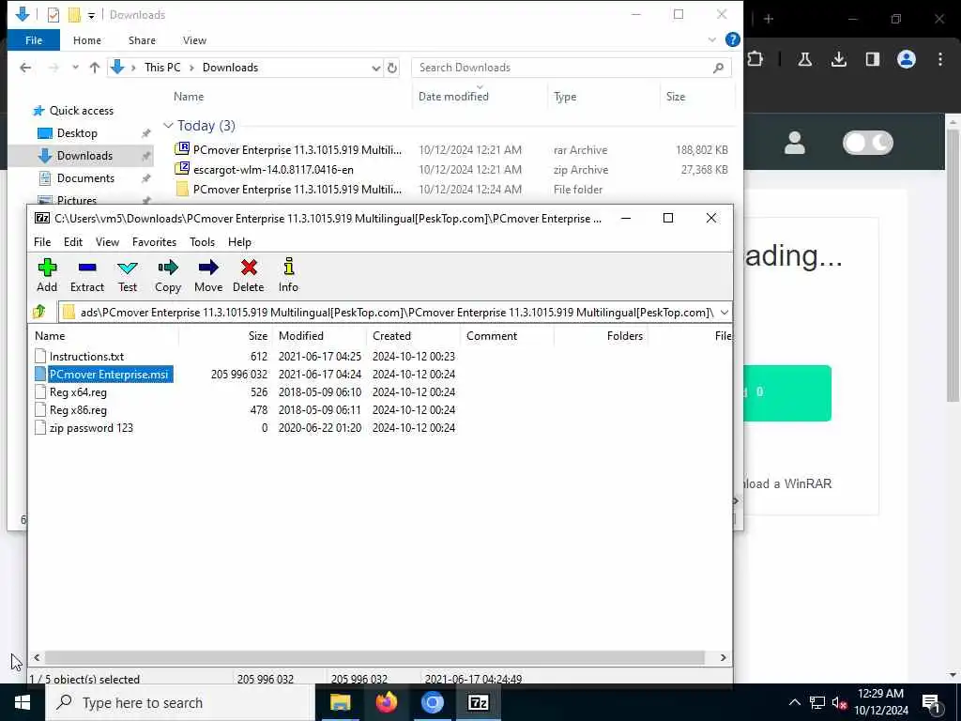Image resolution: width=961 pixels, height=721 pixels.
Task: Click the Extract toolbar button in 7-Zip
Action: coord(87,275)
